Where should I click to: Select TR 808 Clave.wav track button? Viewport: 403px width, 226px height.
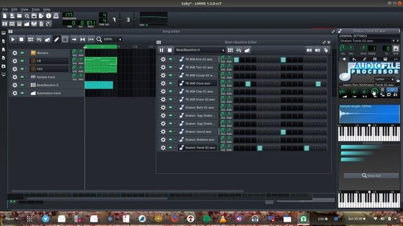pos(197,83)
